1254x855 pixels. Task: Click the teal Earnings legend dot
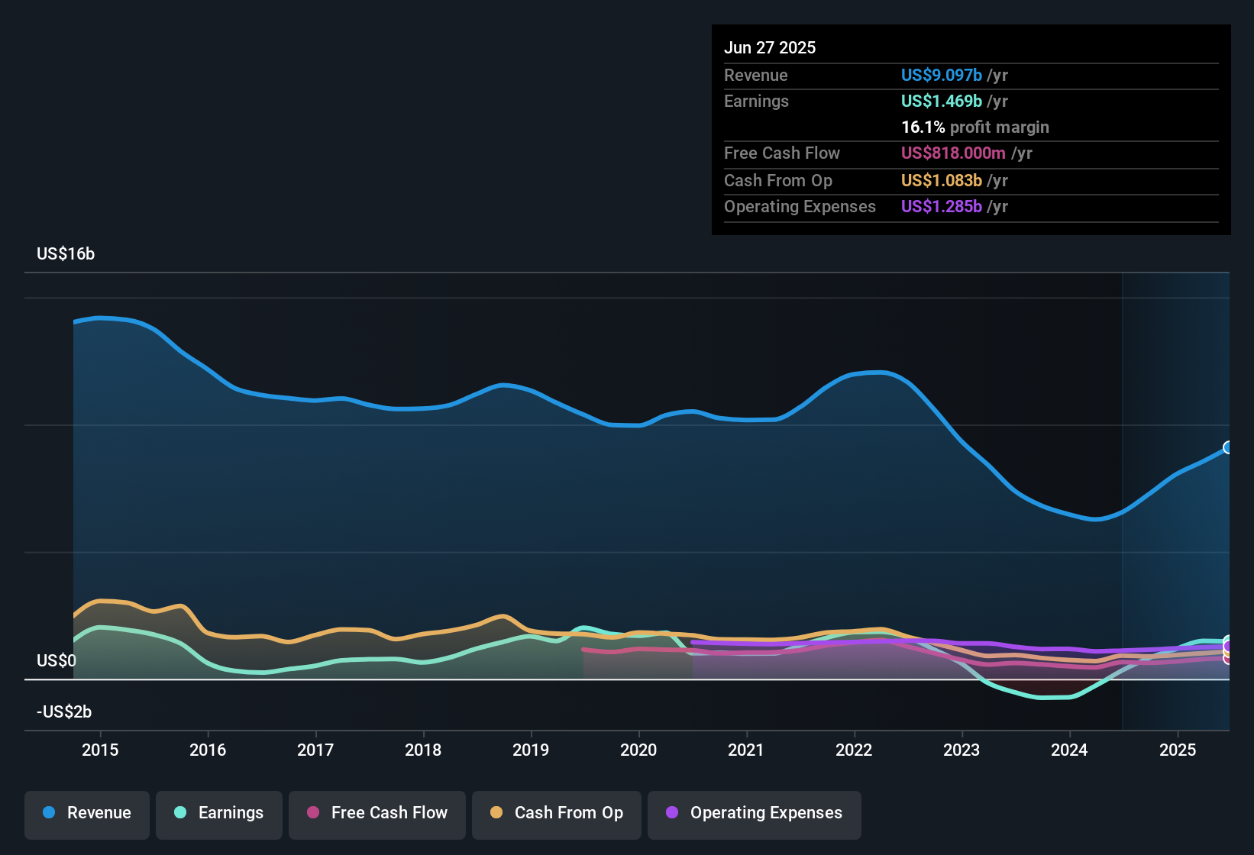[x=180, y=812]
